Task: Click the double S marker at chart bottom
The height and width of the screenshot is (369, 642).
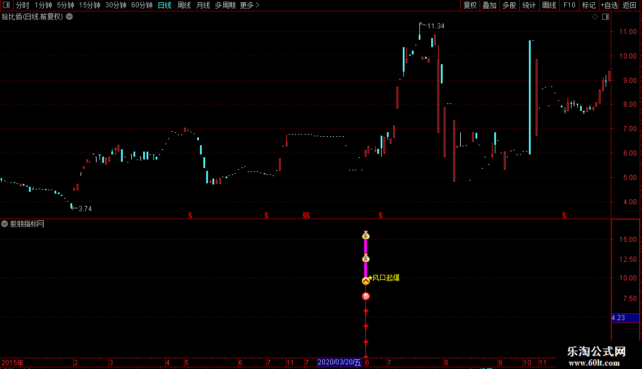Action: (306, 215)
